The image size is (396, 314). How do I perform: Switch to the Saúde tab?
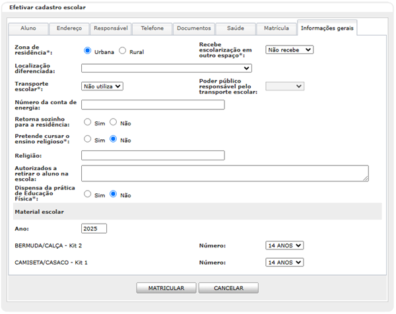click(236, 28)
